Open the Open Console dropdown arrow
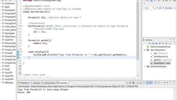 [x=168, y=83]
